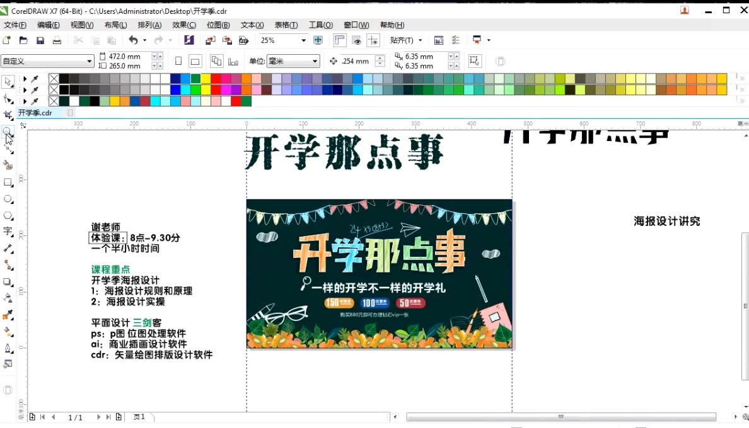Open the zoom level dropdown showing 25%
The image size is (749, 428).
point(303,40)
